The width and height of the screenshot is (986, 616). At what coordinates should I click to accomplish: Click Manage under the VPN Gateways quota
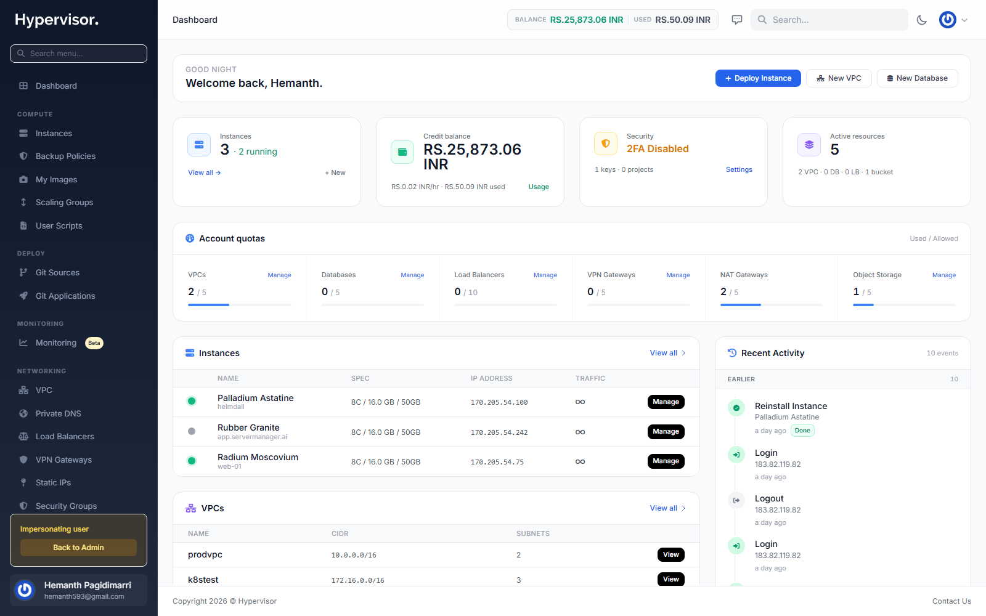678,275
